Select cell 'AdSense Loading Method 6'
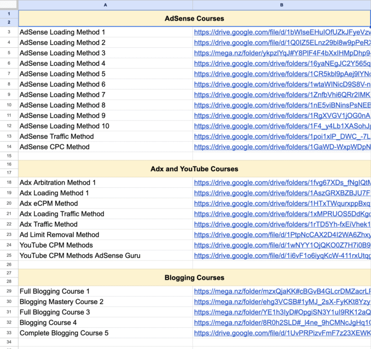Screen dimensions: 371x349 point(105,84)
